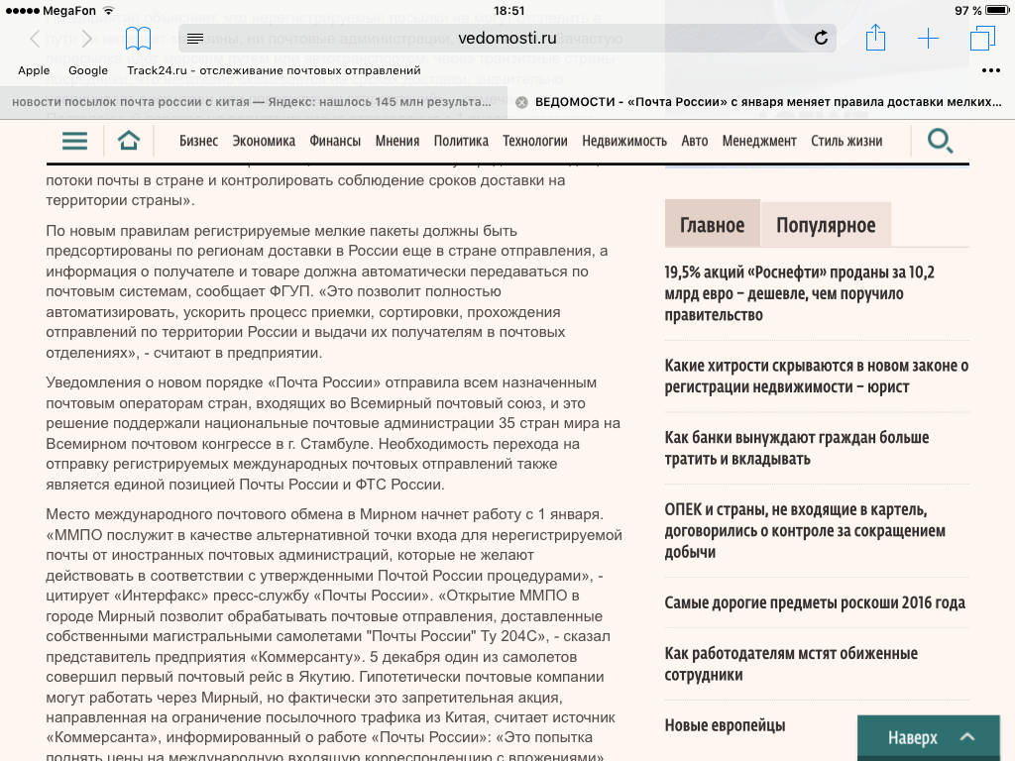
Task: Go to Vedomosti home via house icon
Action: 128,140
